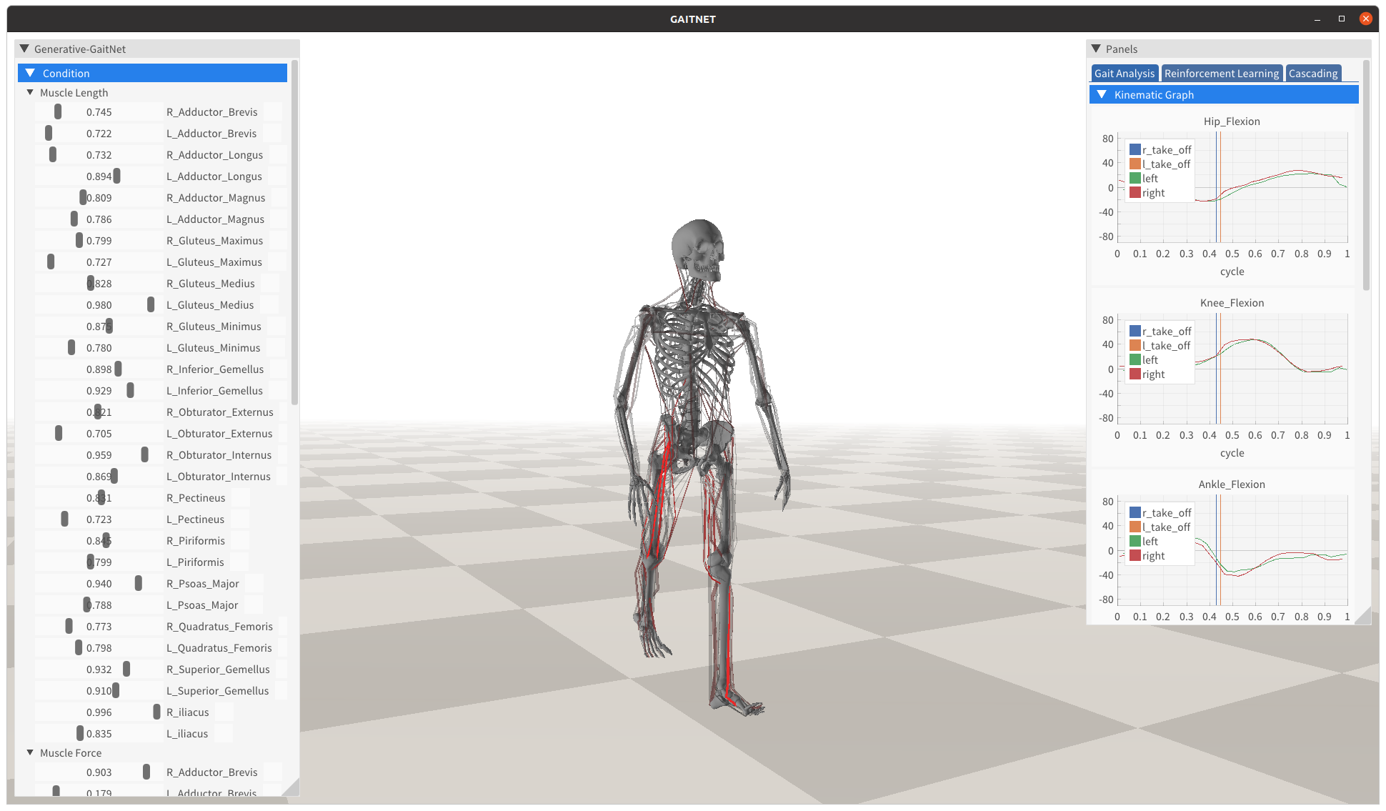The width and height of the screenshot is (1386, 811).
Task: Adjust the R_Adductor_Brevis length slider
Action: pyautogui.click(x=58, y=111)
